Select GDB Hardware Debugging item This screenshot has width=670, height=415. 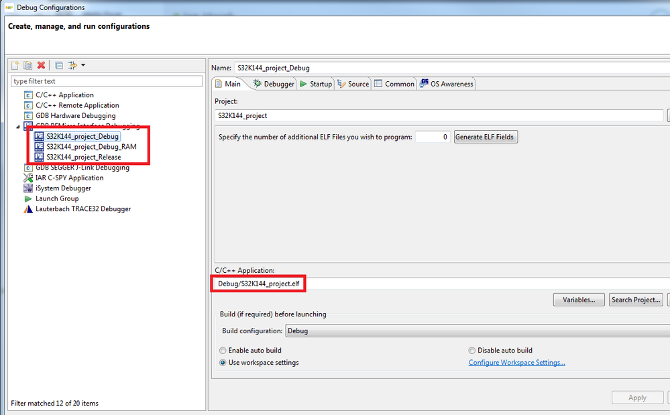coord(76,116)
